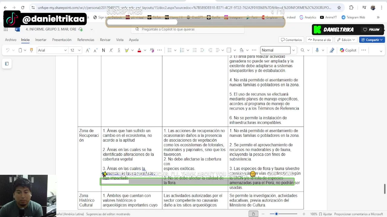This screenshot has width=387, height=217.
Task: Click the Find magnifier icon
Action: point(302,50)
